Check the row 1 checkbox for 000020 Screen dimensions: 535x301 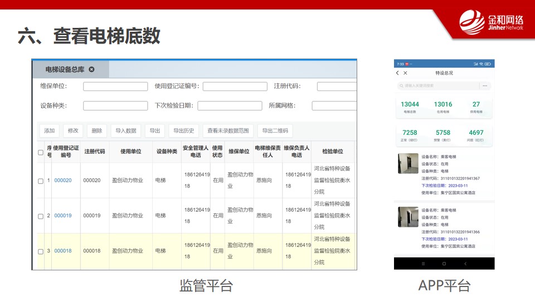click(41, 181)
